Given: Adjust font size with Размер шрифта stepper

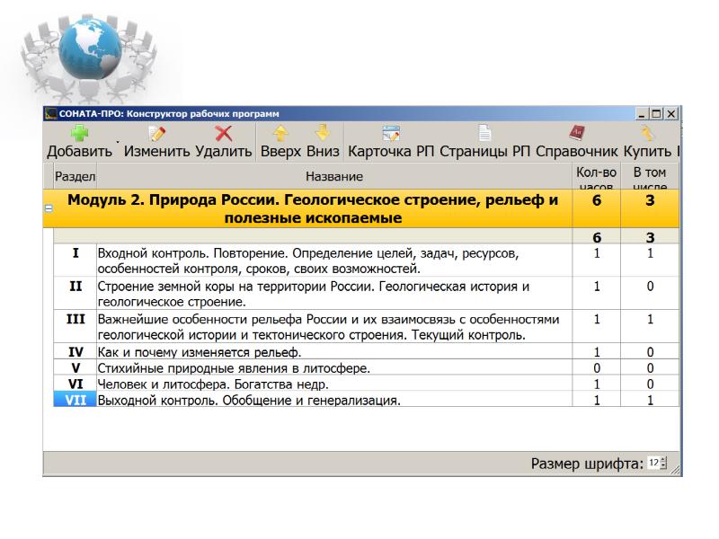Looking at the screenshot, I should point(663,464).
